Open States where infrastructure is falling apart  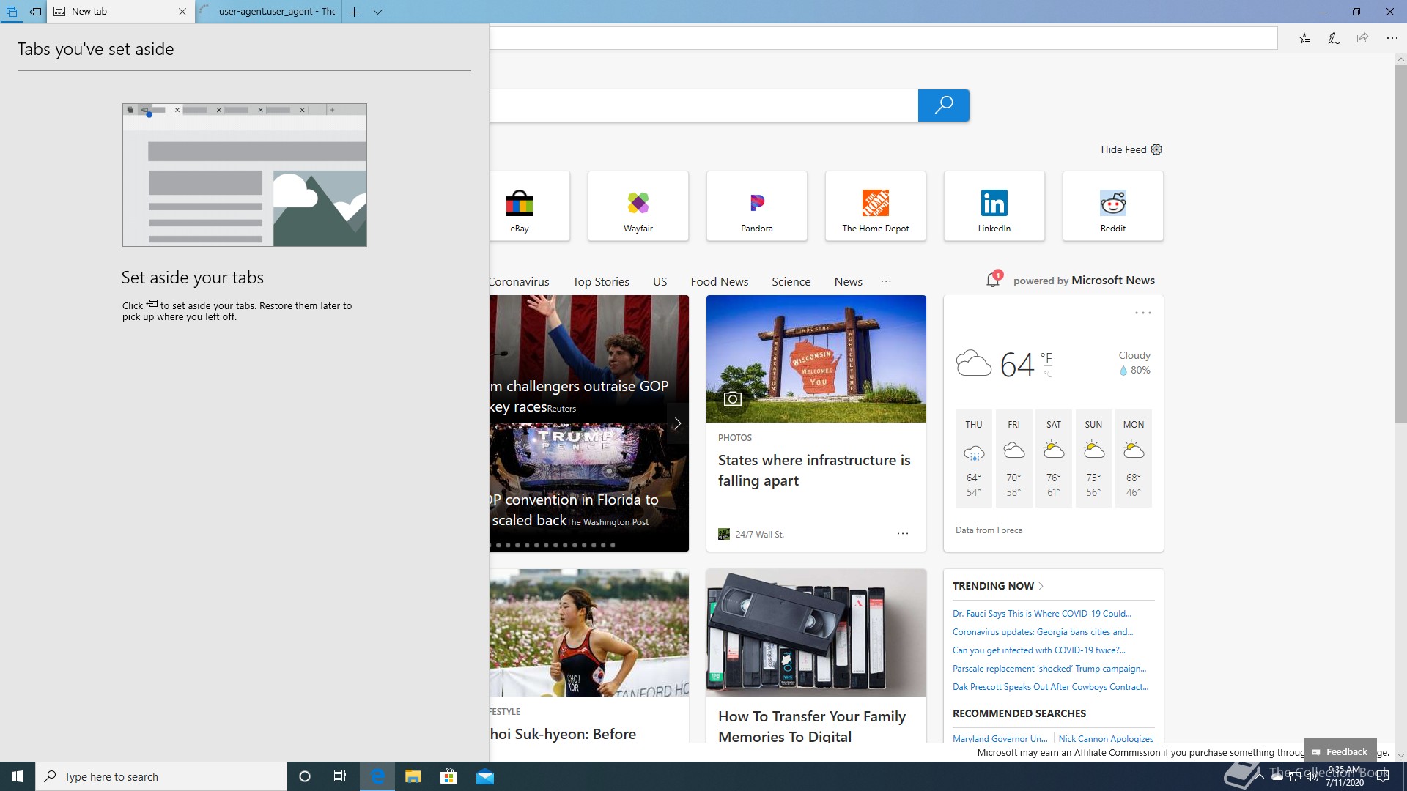coord(814,470)
